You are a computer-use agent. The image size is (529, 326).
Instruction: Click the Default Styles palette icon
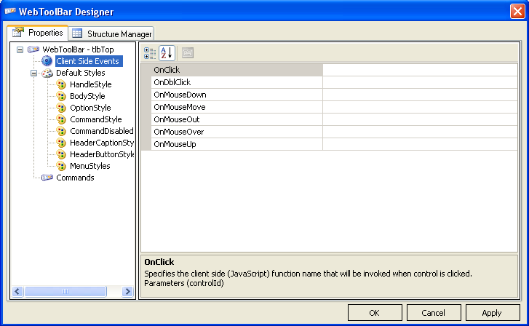(x=47, y=73)
